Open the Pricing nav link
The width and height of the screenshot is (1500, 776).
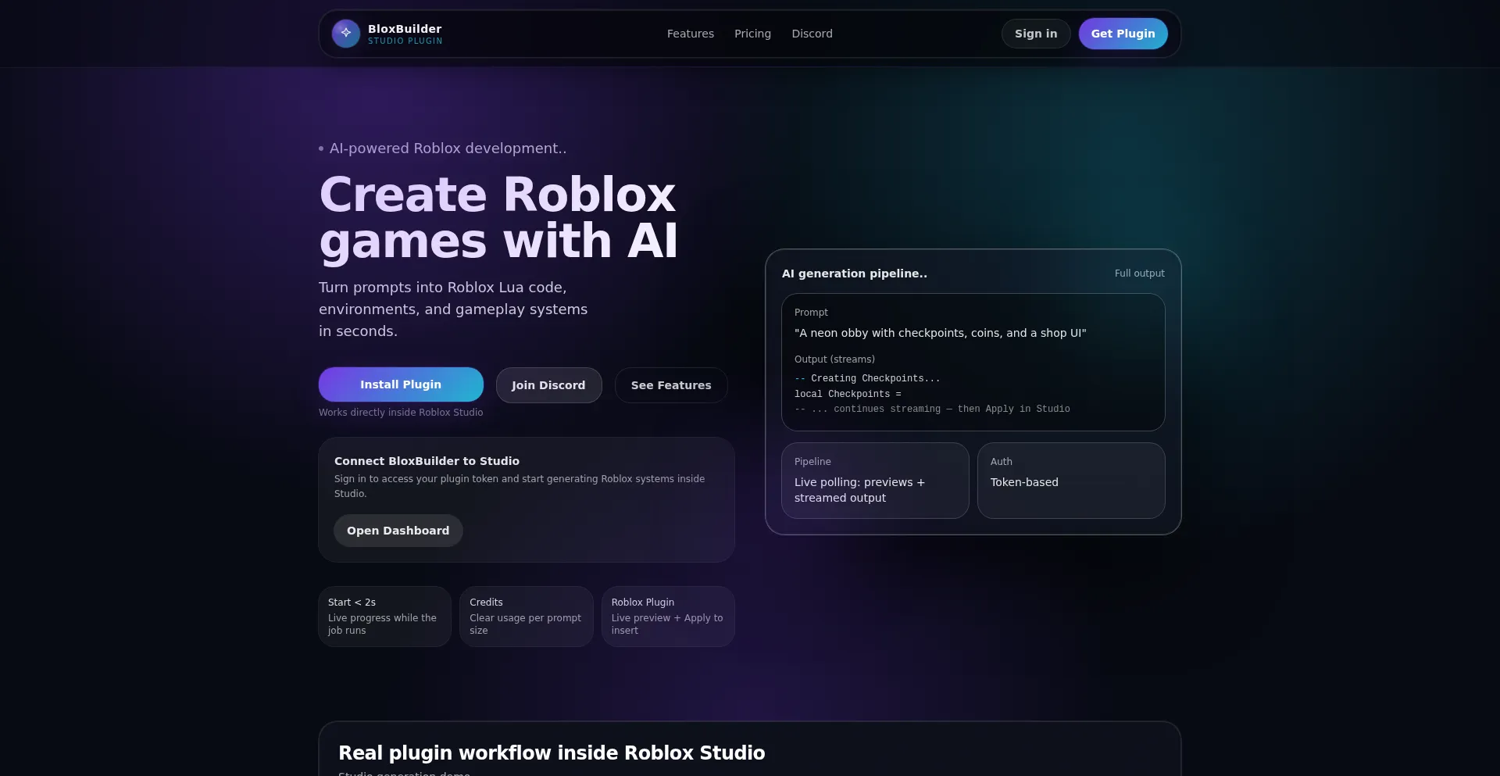point(752,34)
